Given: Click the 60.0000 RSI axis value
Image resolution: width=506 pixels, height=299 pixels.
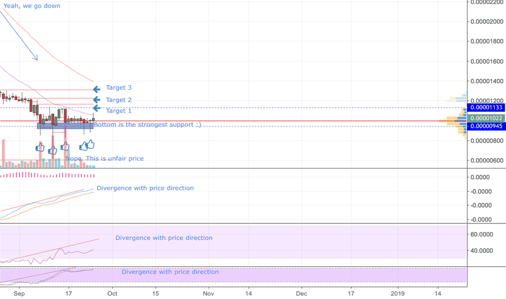Looking at the screenshot, I should tap(482, 234).
